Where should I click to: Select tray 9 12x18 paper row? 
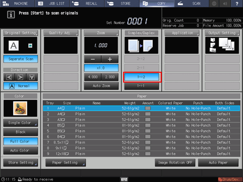[x=141, y=154]
